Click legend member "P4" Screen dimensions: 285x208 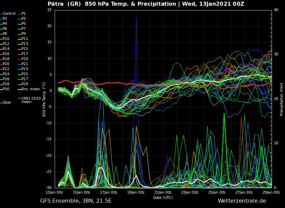[x=4, y=23]
